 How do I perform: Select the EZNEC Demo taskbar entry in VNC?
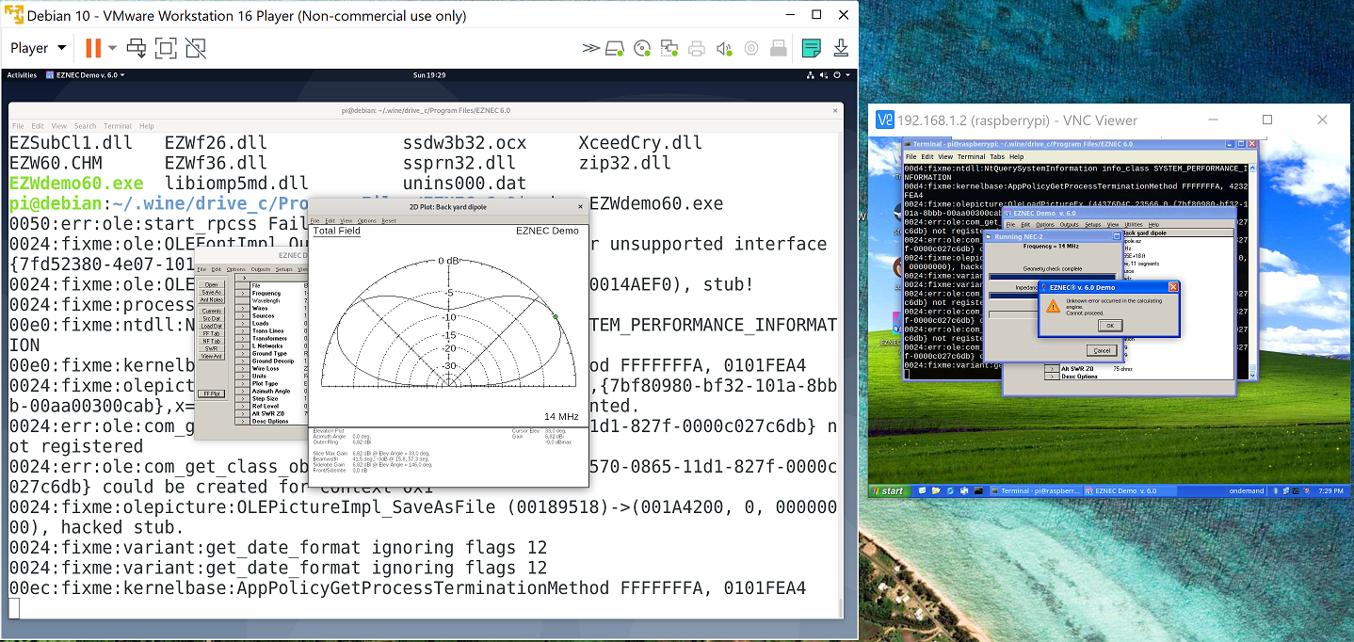[x=1124, y=490]
